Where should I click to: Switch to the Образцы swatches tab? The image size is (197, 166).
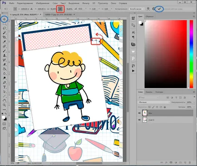[x=149, y=16]
